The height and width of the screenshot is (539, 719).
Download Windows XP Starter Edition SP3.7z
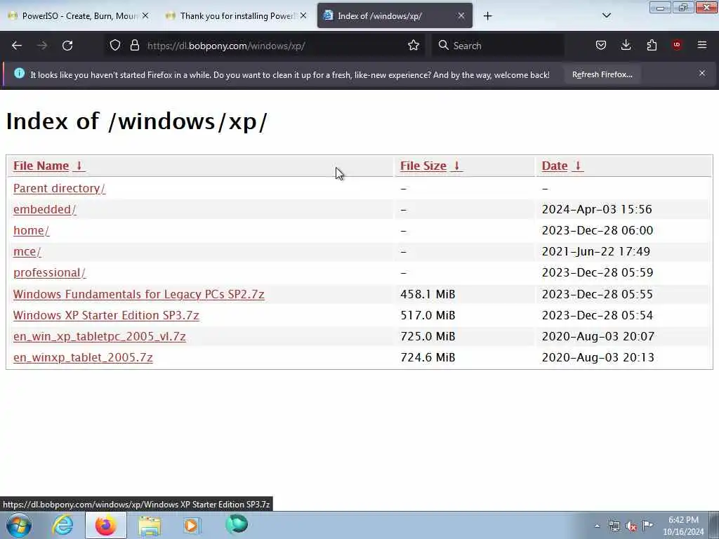(106, 315)
